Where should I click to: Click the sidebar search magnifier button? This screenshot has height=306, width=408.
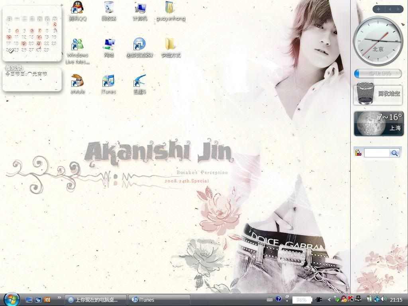[x=394, y=153]
